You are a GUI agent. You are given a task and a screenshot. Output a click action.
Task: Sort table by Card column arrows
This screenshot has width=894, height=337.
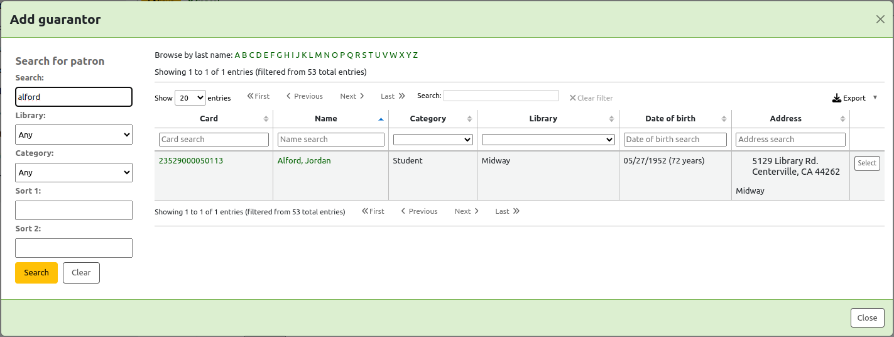pyautogui.click(x=266, y=119)
